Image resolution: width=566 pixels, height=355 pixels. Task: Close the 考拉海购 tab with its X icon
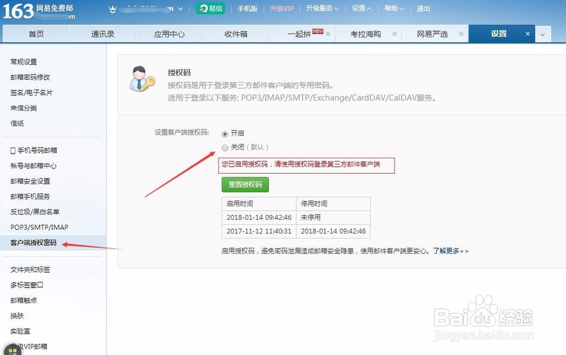coord(395,33)
